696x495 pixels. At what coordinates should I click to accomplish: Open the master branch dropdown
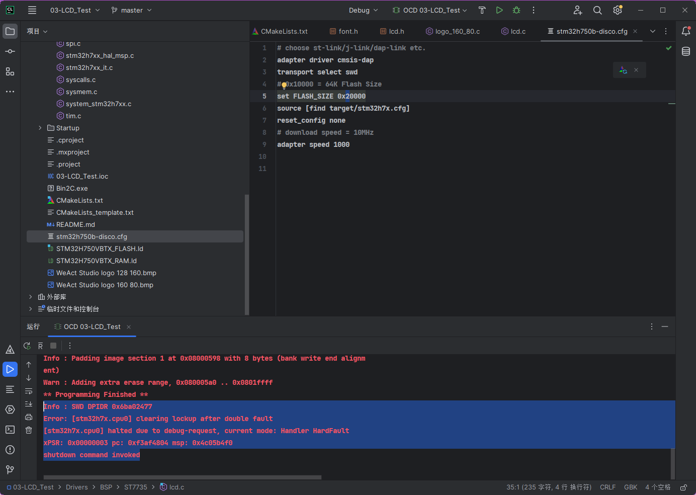pyautogui.click(x=131, y=10)
